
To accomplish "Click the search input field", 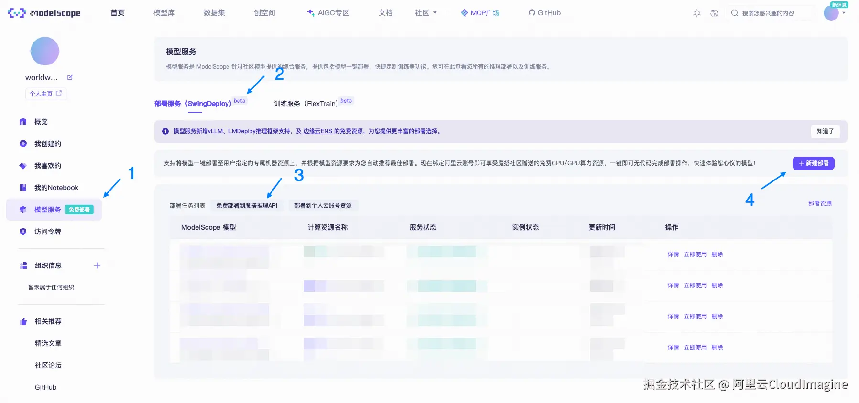I will [772, 13].
